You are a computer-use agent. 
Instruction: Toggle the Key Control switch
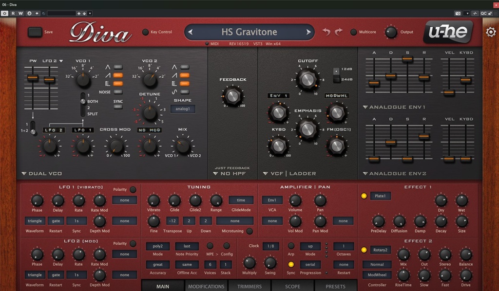pyautogui.click(x=145, y=32)
